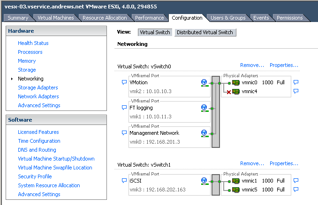Select the Configuration tab
This screenshot has height=205, width=318.
187,18
